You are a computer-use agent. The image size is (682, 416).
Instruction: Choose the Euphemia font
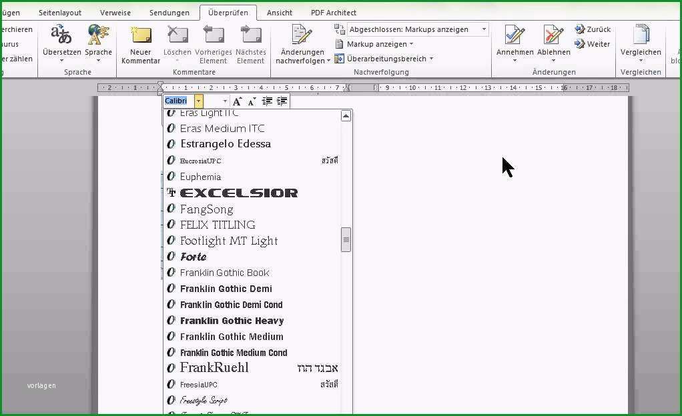pyautogui.click(x=252, y=177)
